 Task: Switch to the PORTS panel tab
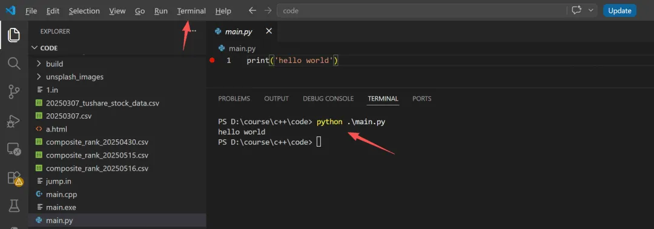pos(421,99)
